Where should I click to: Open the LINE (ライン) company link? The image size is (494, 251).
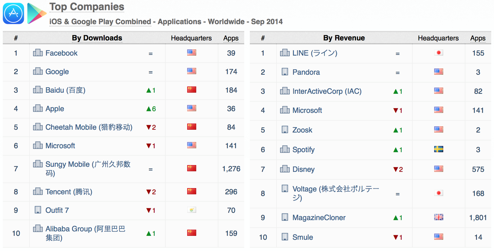pyautogui.click(x=315, y=53)
